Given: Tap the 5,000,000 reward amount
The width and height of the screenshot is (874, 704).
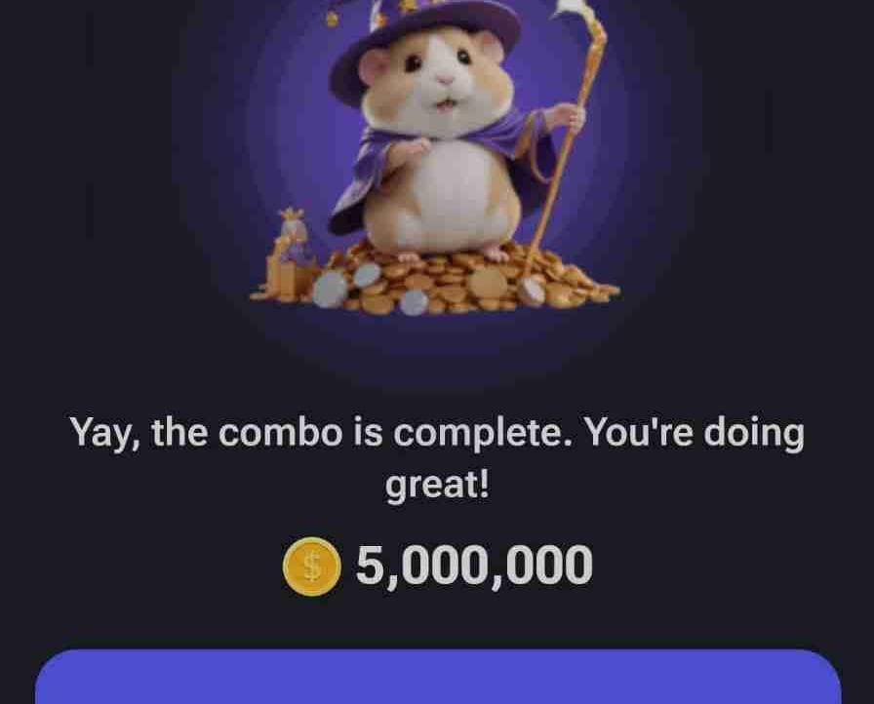Looking at the screenshot, I should click(x=474, y=566).
